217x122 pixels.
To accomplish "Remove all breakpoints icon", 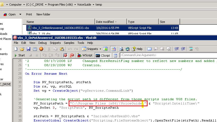I will tap(72, 55).
